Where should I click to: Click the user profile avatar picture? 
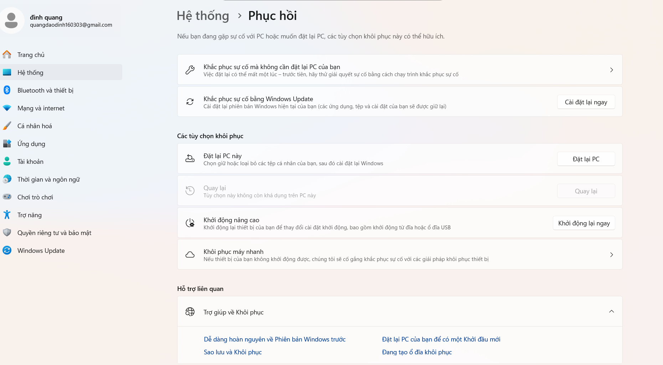coord(12,21)
